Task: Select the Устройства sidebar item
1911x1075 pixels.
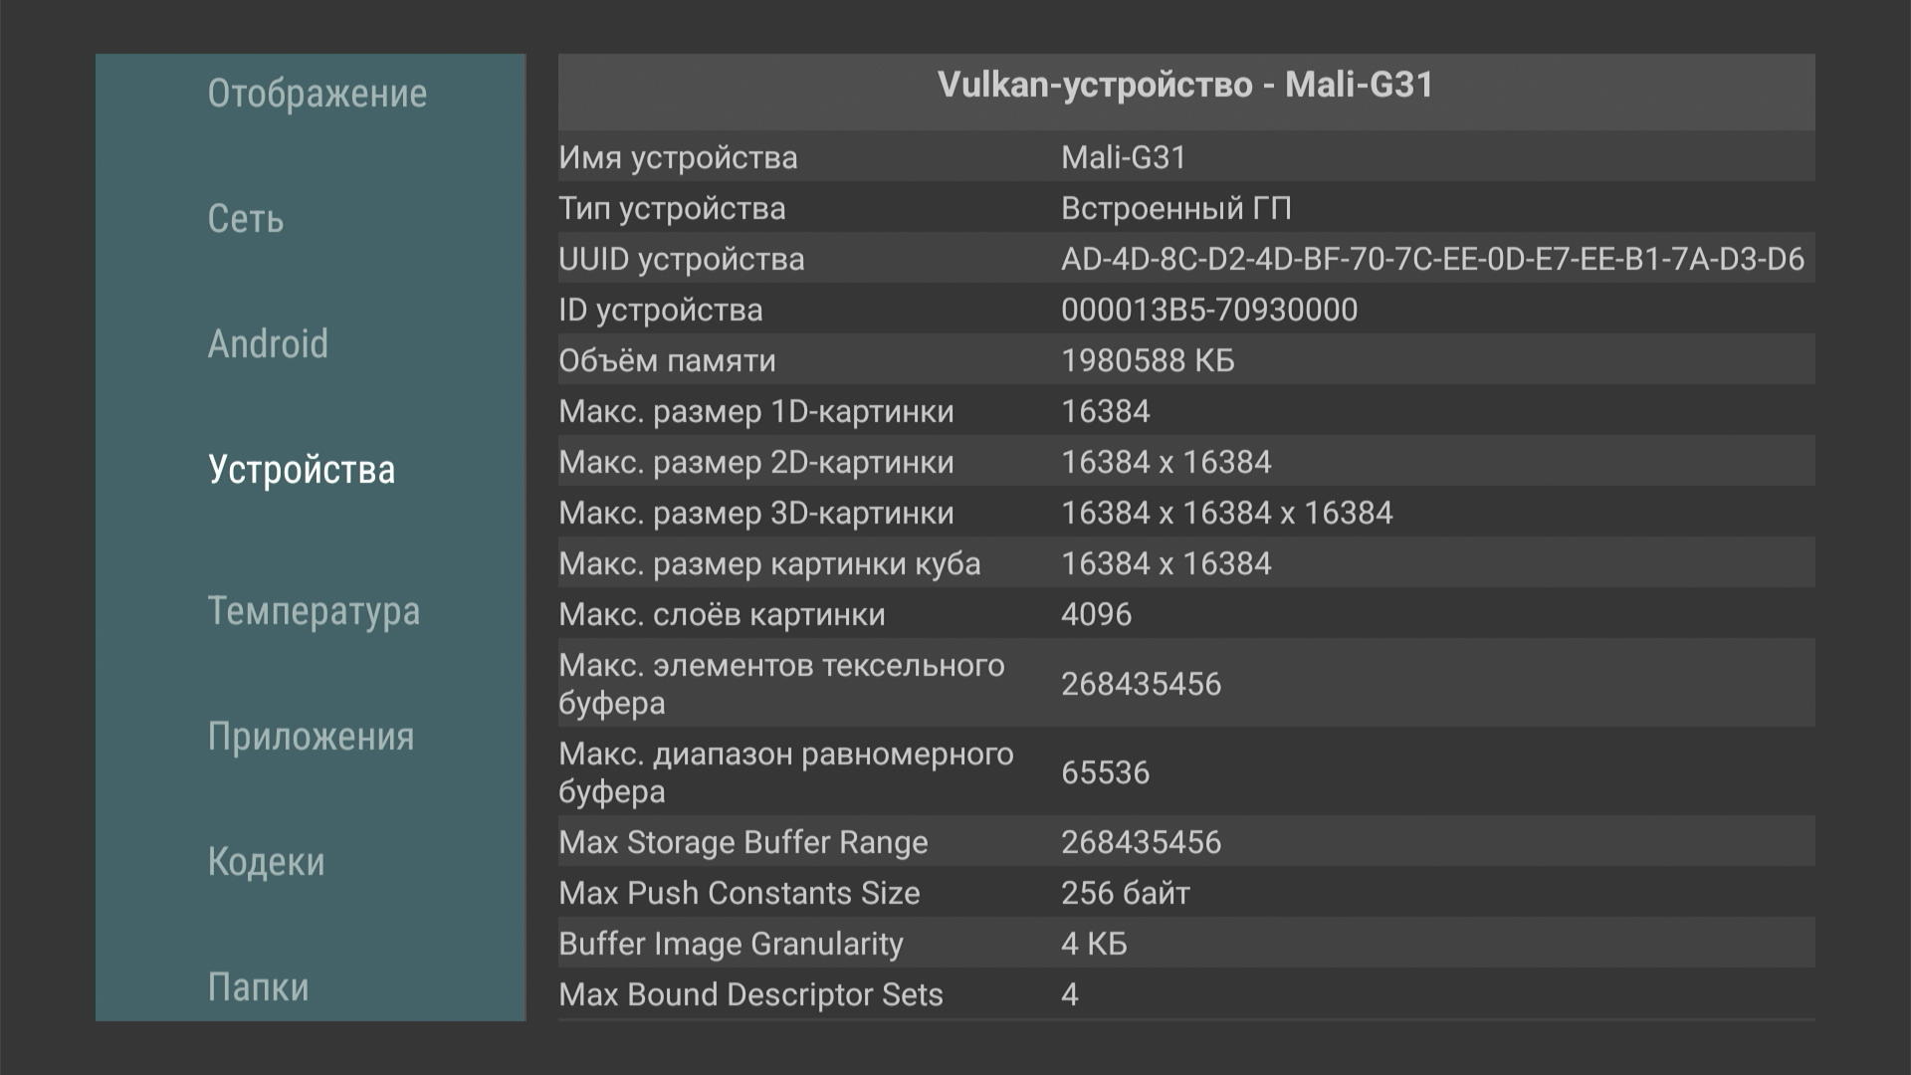Action: [x=302, y=470]
